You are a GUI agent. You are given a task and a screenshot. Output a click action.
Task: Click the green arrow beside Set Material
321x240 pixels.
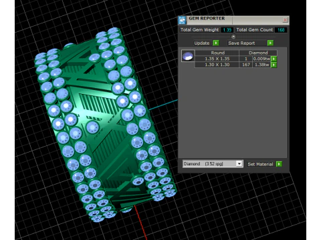(x=279, y=164)
